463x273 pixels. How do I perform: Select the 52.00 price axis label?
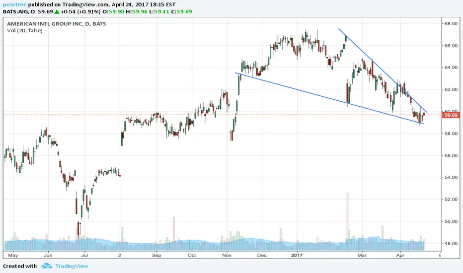pos(451,200)
